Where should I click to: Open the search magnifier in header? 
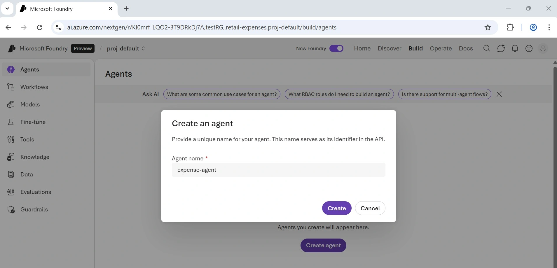pyautogui.click(x=487, y=48)
